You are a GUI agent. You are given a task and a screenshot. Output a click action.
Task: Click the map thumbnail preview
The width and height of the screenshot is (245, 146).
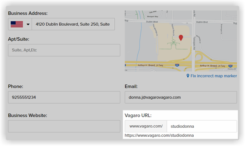(181, 41)
